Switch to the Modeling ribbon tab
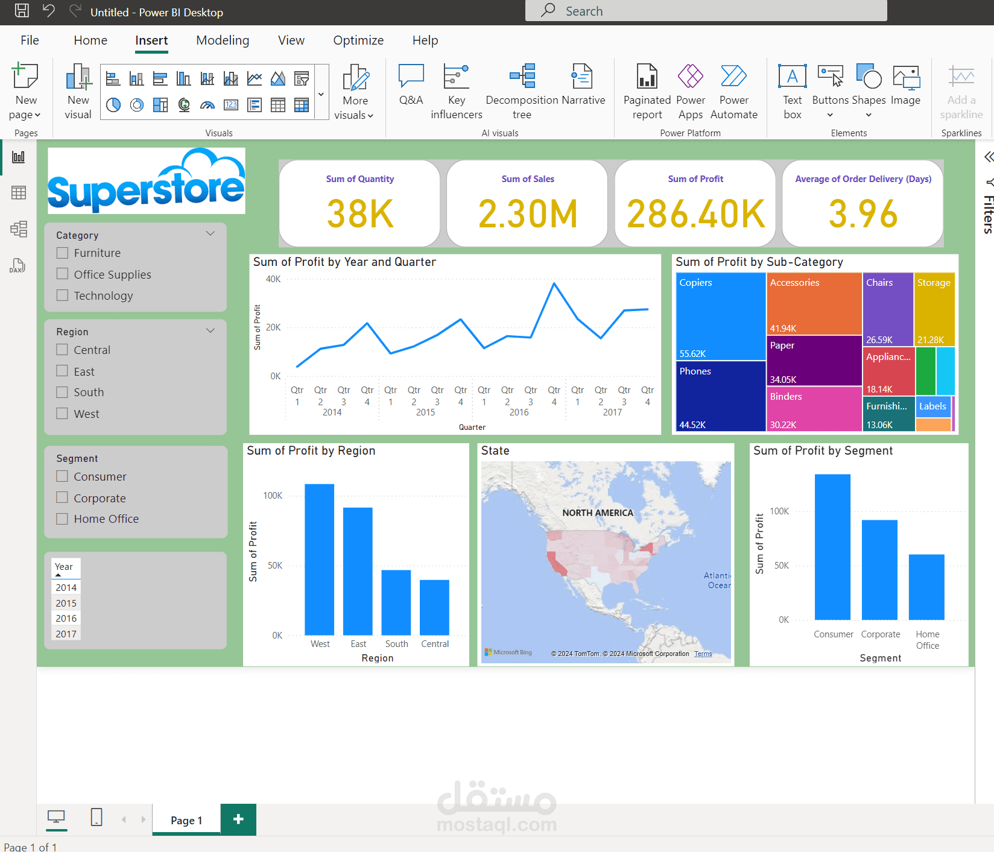This screenshot has height=852, width=994. [223, 40]
